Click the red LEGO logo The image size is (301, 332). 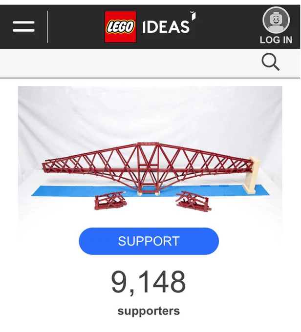[x=120, y=27]
